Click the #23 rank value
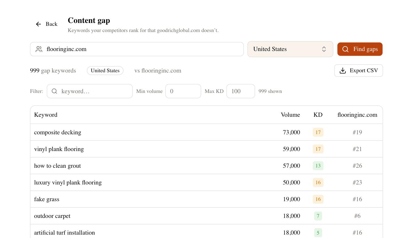Image resolution: width=413 pixels, height=238 pixels. [357, 182]
